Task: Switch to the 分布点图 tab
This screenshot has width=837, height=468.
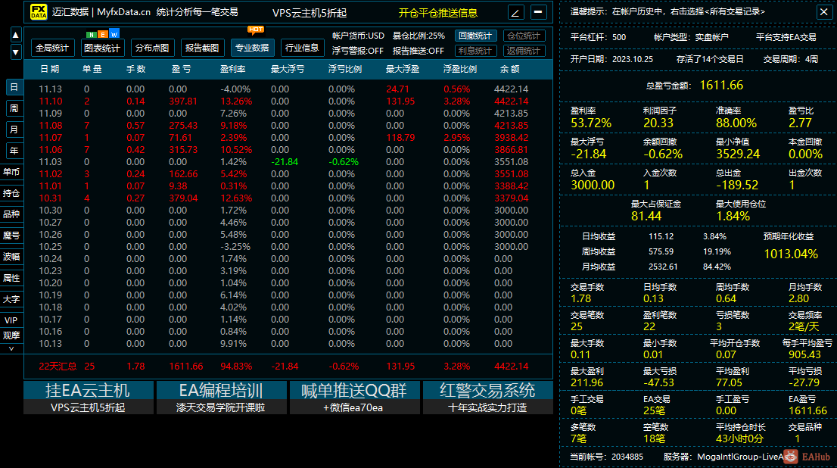Action: (152, 48)
